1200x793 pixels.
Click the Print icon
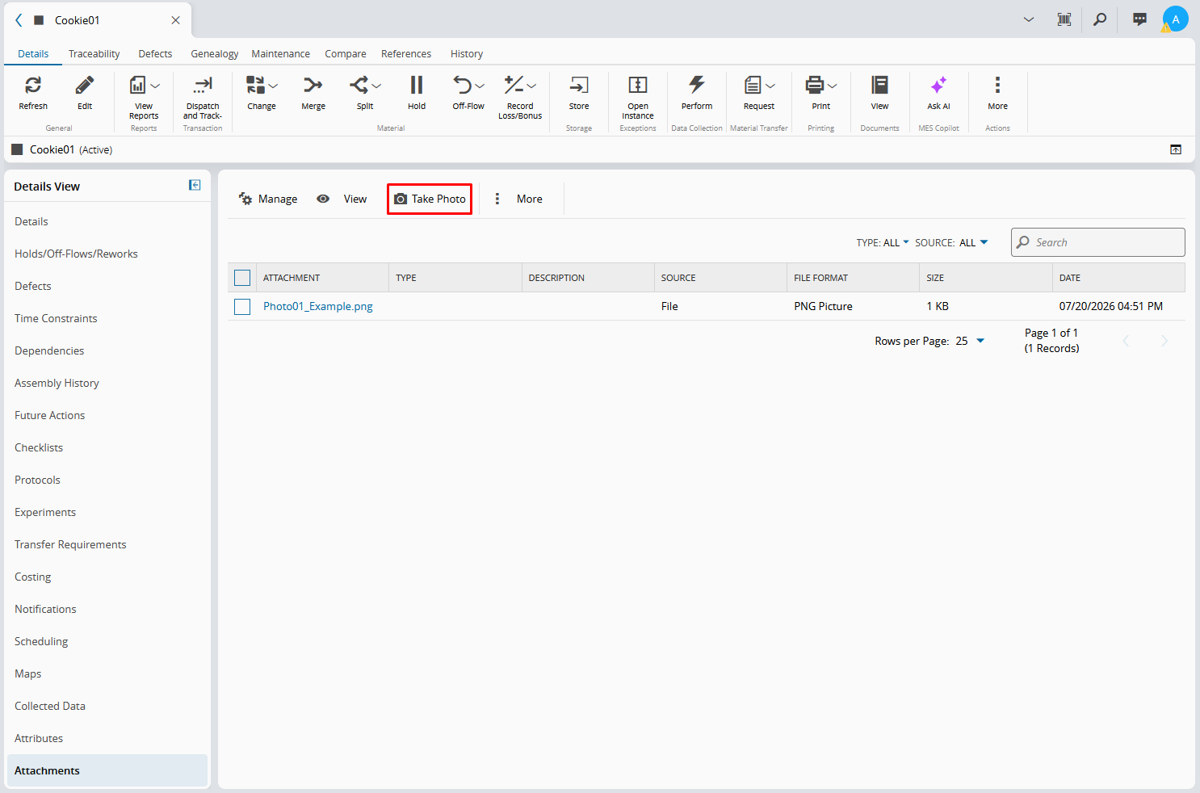point(816,85)
